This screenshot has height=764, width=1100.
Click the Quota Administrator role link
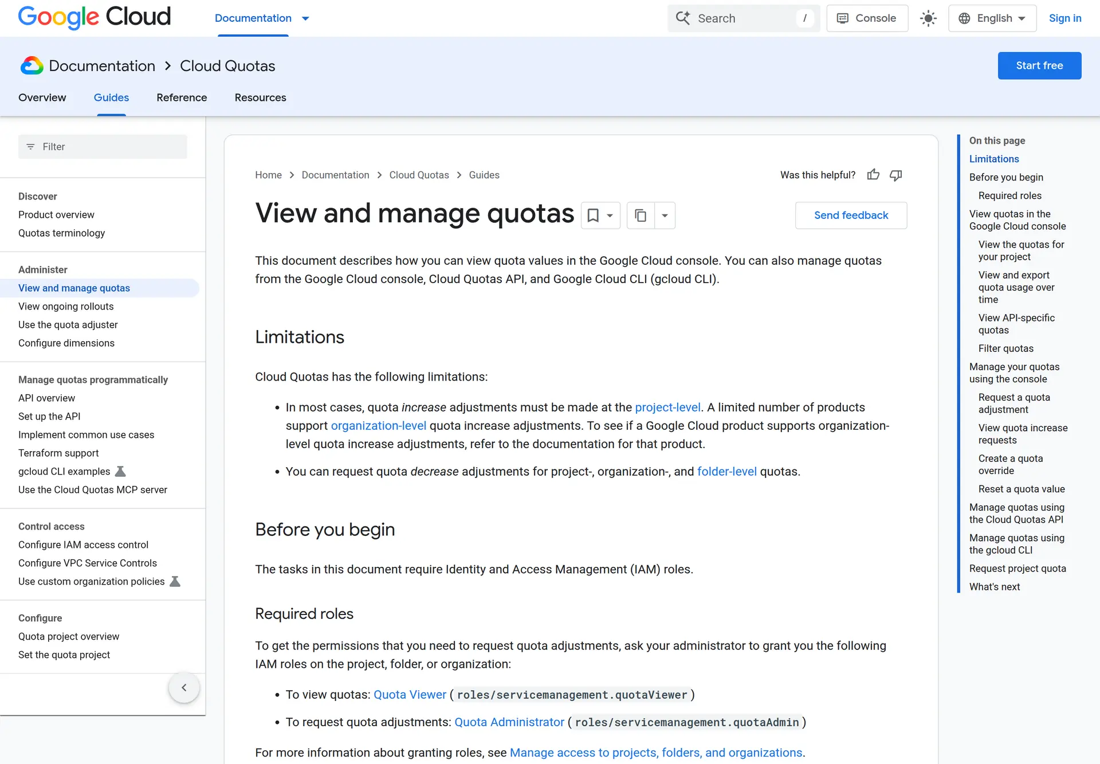509,722
